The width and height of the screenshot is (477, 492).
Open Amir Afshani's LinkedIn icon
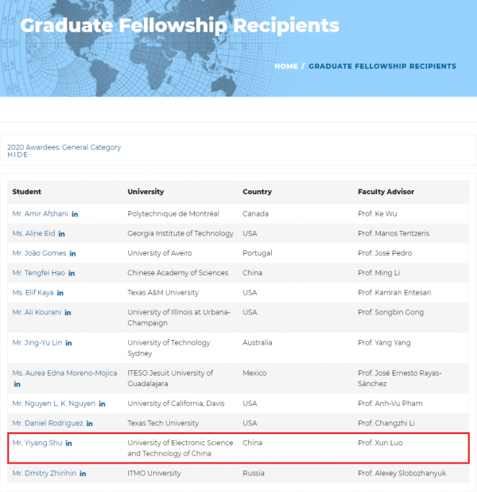[x=75, y=214]
